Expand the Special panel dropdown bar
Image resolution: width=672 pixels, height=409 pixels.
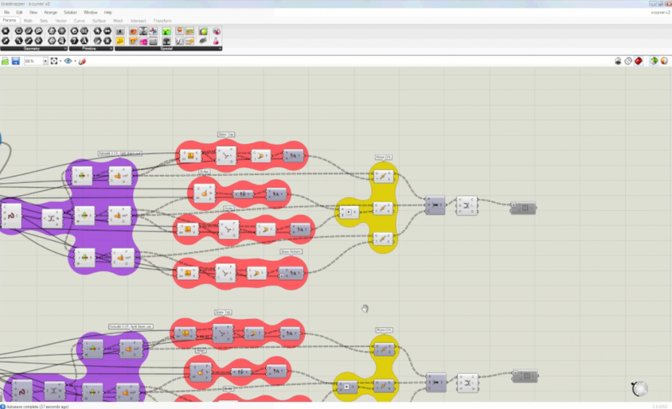168,49
